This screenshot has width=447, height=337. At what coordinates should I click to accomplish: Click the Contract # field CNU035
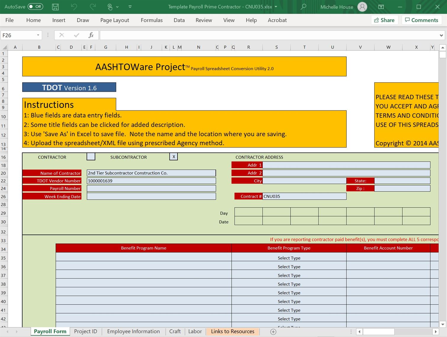click(304, 196)
